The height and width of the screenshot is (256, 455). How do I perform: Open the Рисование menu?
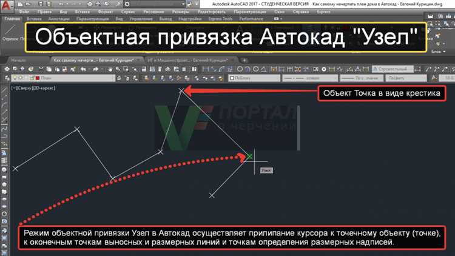click(x=153, y=12)
